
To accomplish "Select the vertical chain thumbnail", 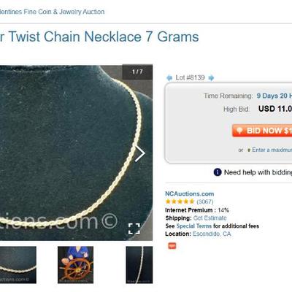I will tap(139, 265).
